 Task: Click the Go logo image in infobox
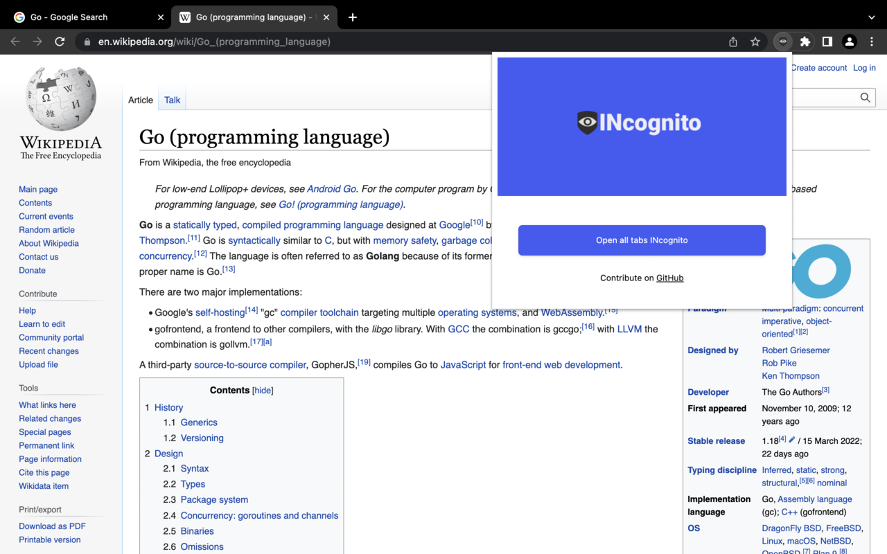click(x=821, y=270)
